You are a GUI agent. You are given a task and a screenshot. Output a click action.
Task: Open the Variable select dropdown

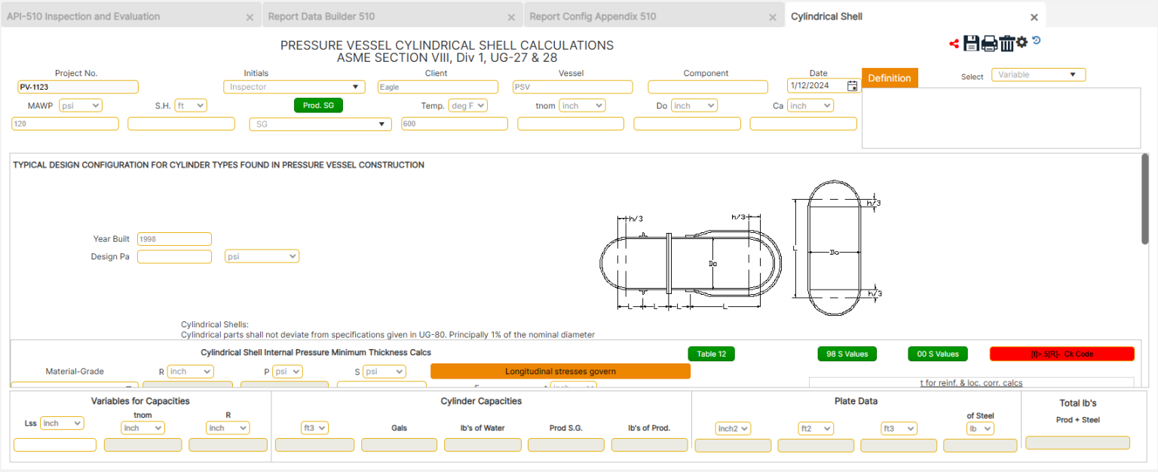1038,75
